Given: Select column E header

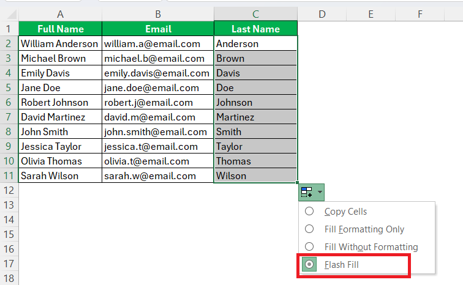Looking at the screenshot, I should [371, 14].
